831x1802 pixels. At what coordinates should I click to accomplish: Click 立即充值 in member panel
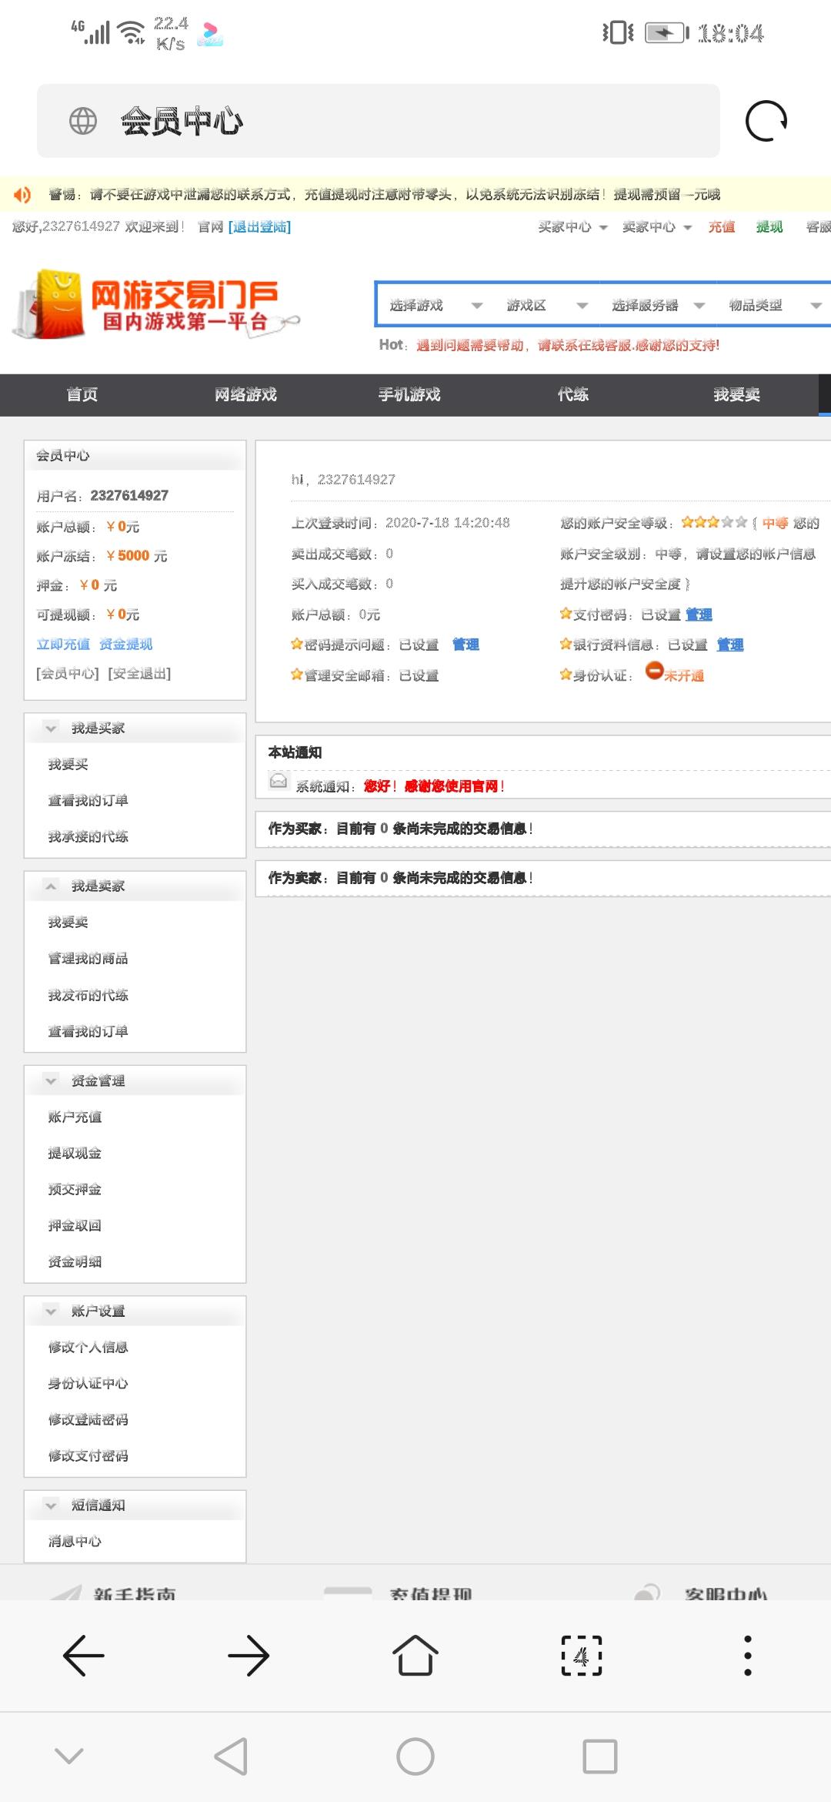[62, 644]
